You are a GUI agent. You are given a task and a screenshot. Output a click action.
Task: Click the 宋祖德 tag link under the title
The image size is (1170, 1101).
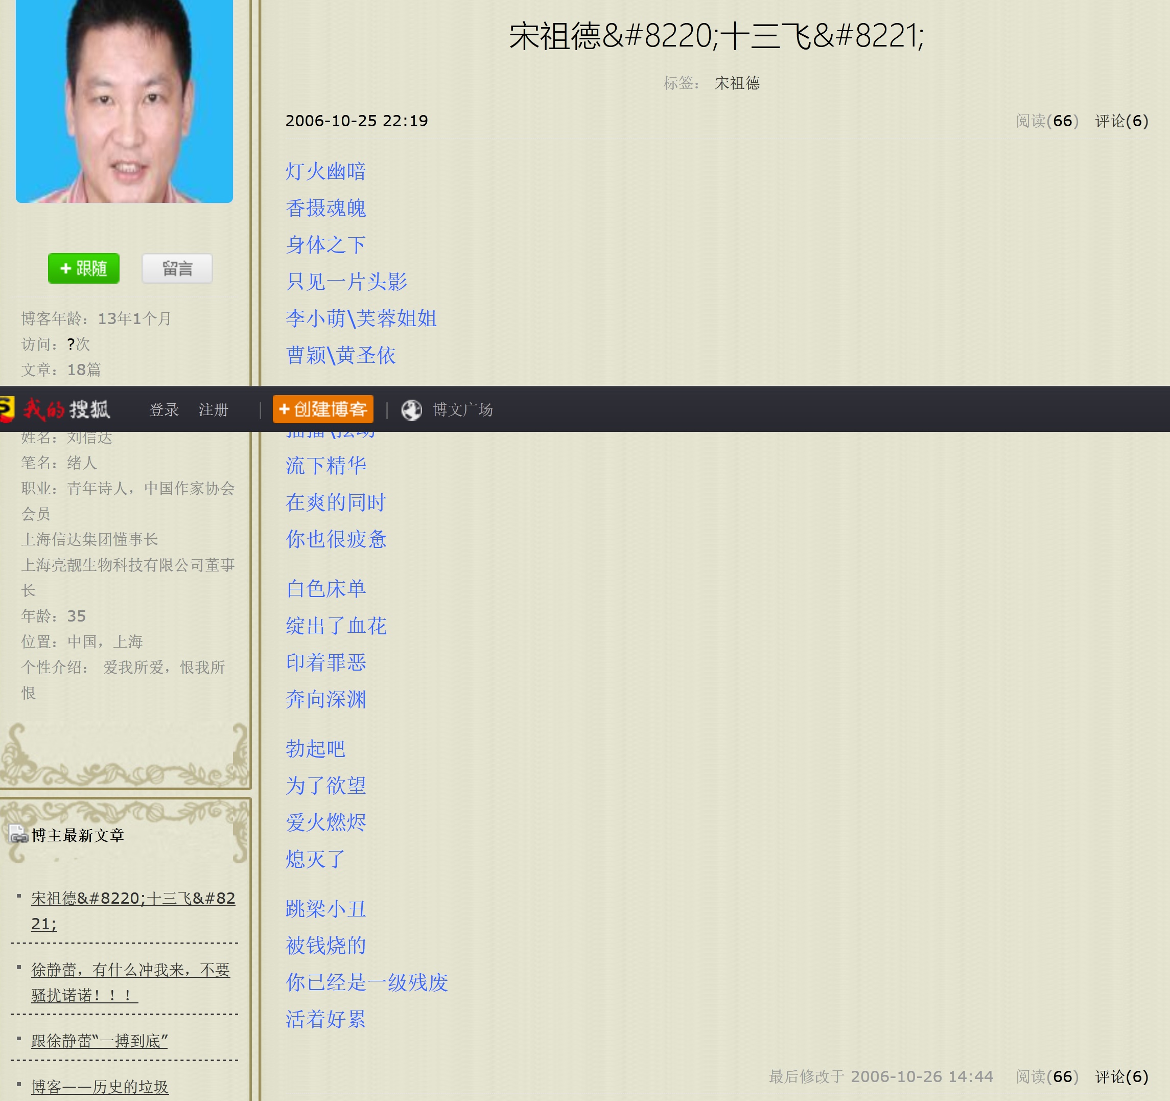coord(737,83)
